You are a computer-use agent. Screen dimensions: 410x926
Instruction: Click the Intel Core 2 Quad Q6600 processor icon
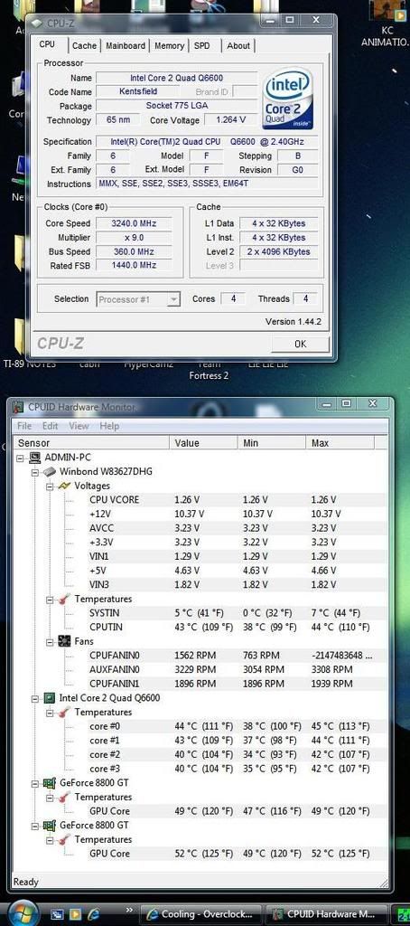pos(51,698)
